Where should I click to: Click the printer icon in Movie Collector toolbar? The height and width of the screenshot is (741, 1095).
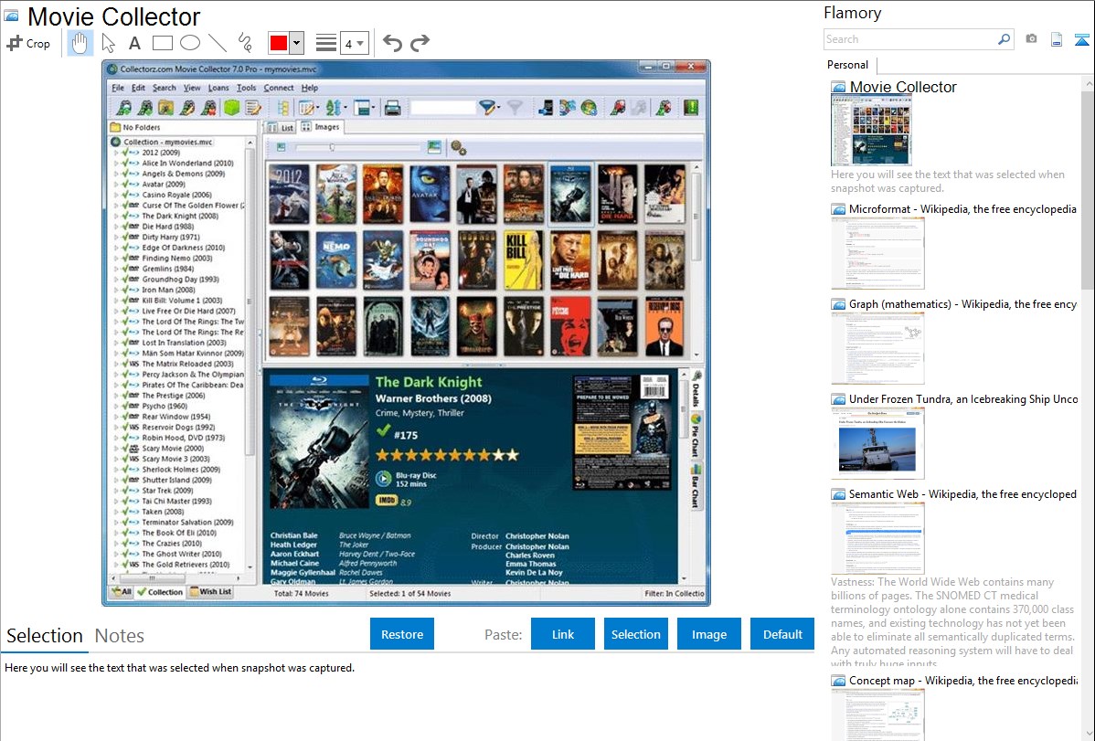[392, 108]
